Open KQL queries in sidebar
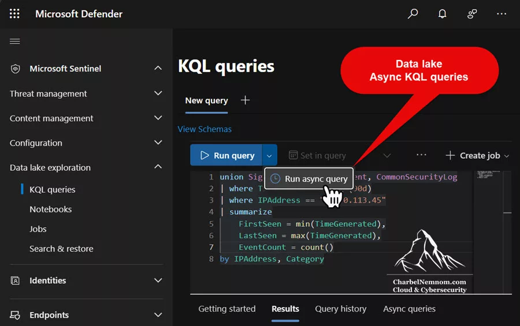 [53, 189]
